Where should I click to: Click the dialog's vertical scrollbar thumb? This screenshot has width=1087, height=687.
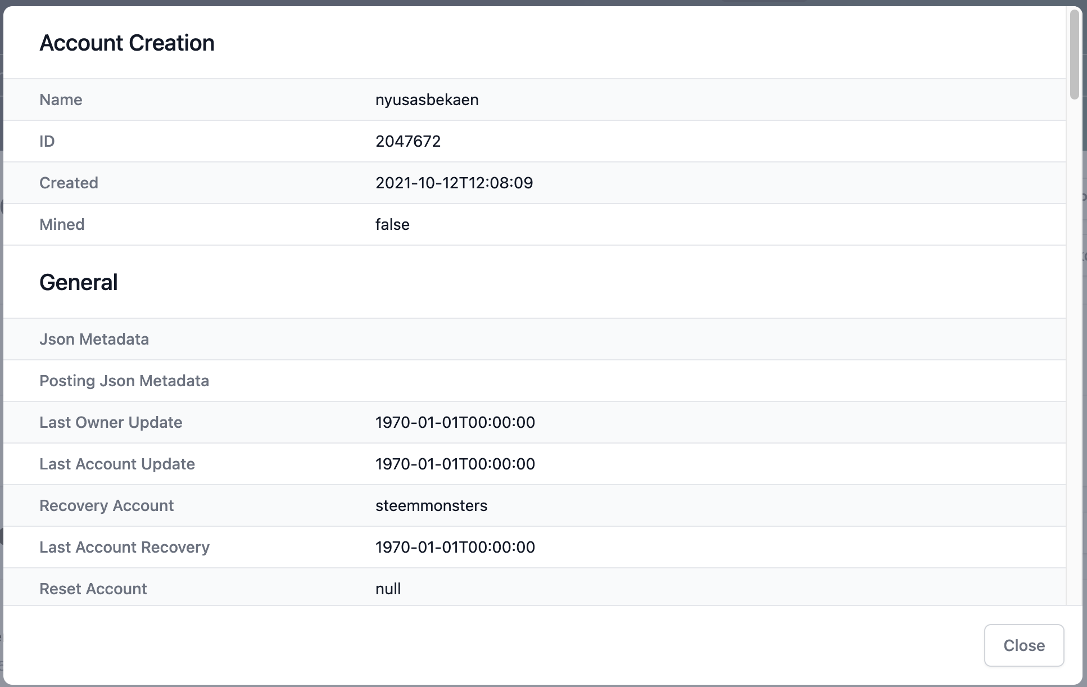pos(1074,55)
